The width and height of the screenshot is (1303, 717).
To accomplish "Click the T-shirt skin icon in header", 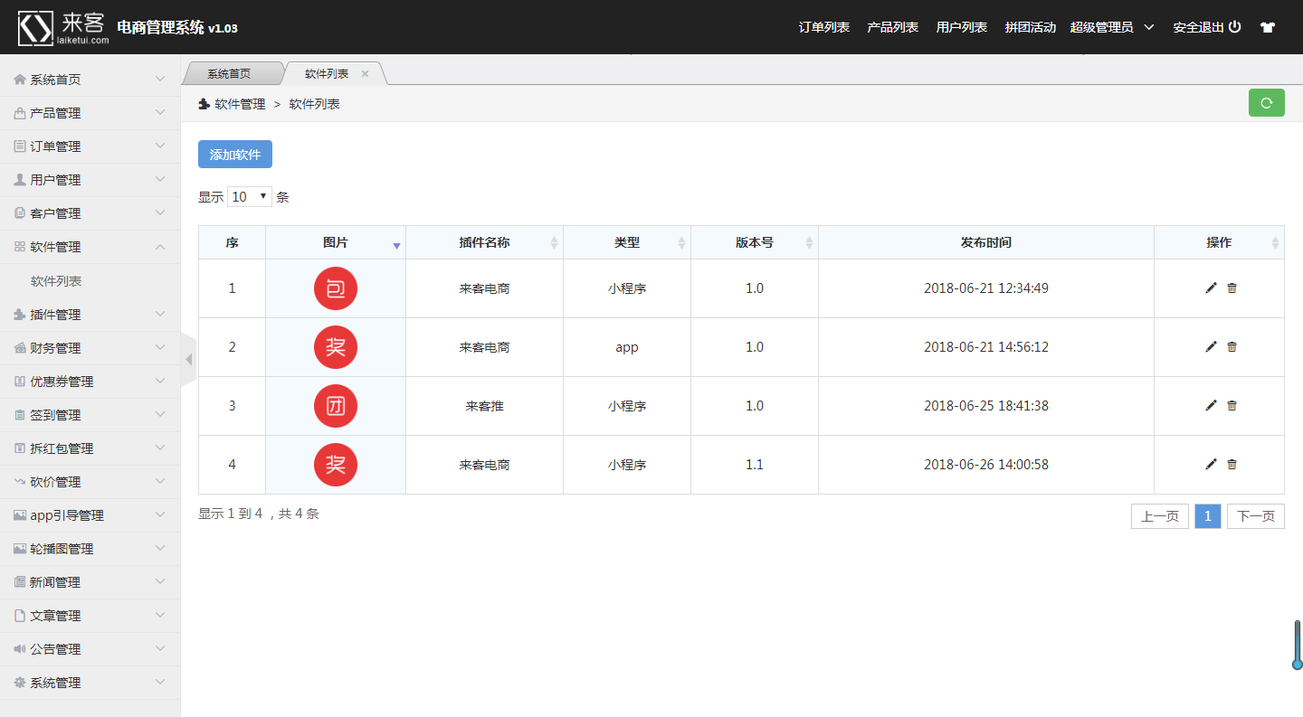I will point(1268,27).
